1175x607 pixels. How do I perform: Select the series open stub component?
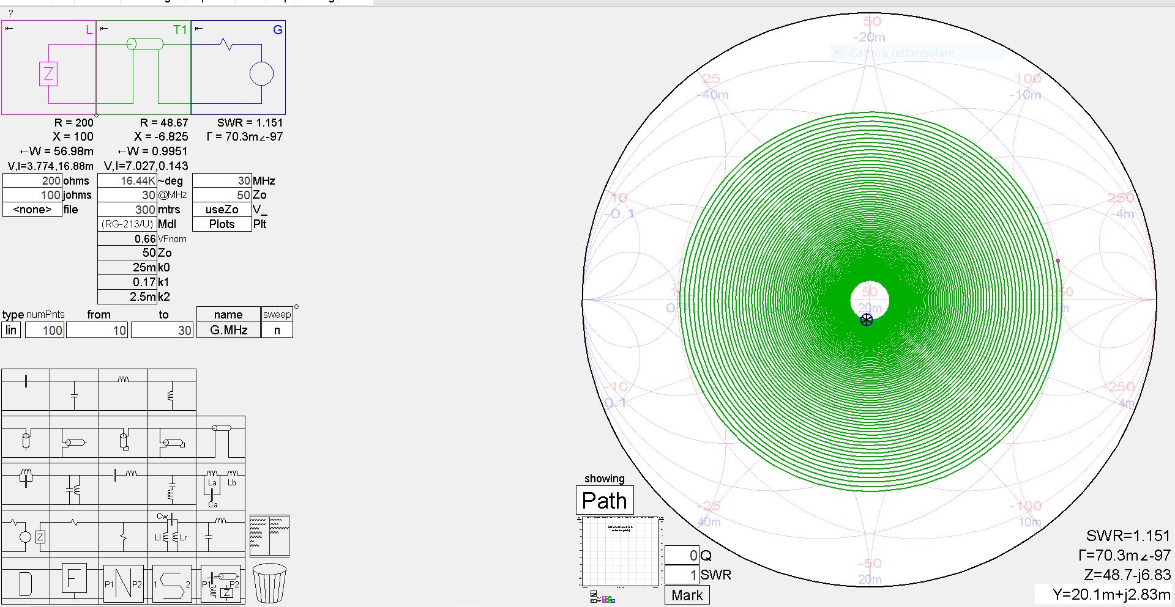(26, 437)
